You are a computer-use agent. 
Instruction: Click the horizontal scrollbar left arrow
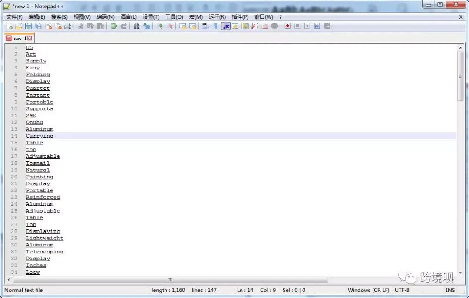point(9,280)
